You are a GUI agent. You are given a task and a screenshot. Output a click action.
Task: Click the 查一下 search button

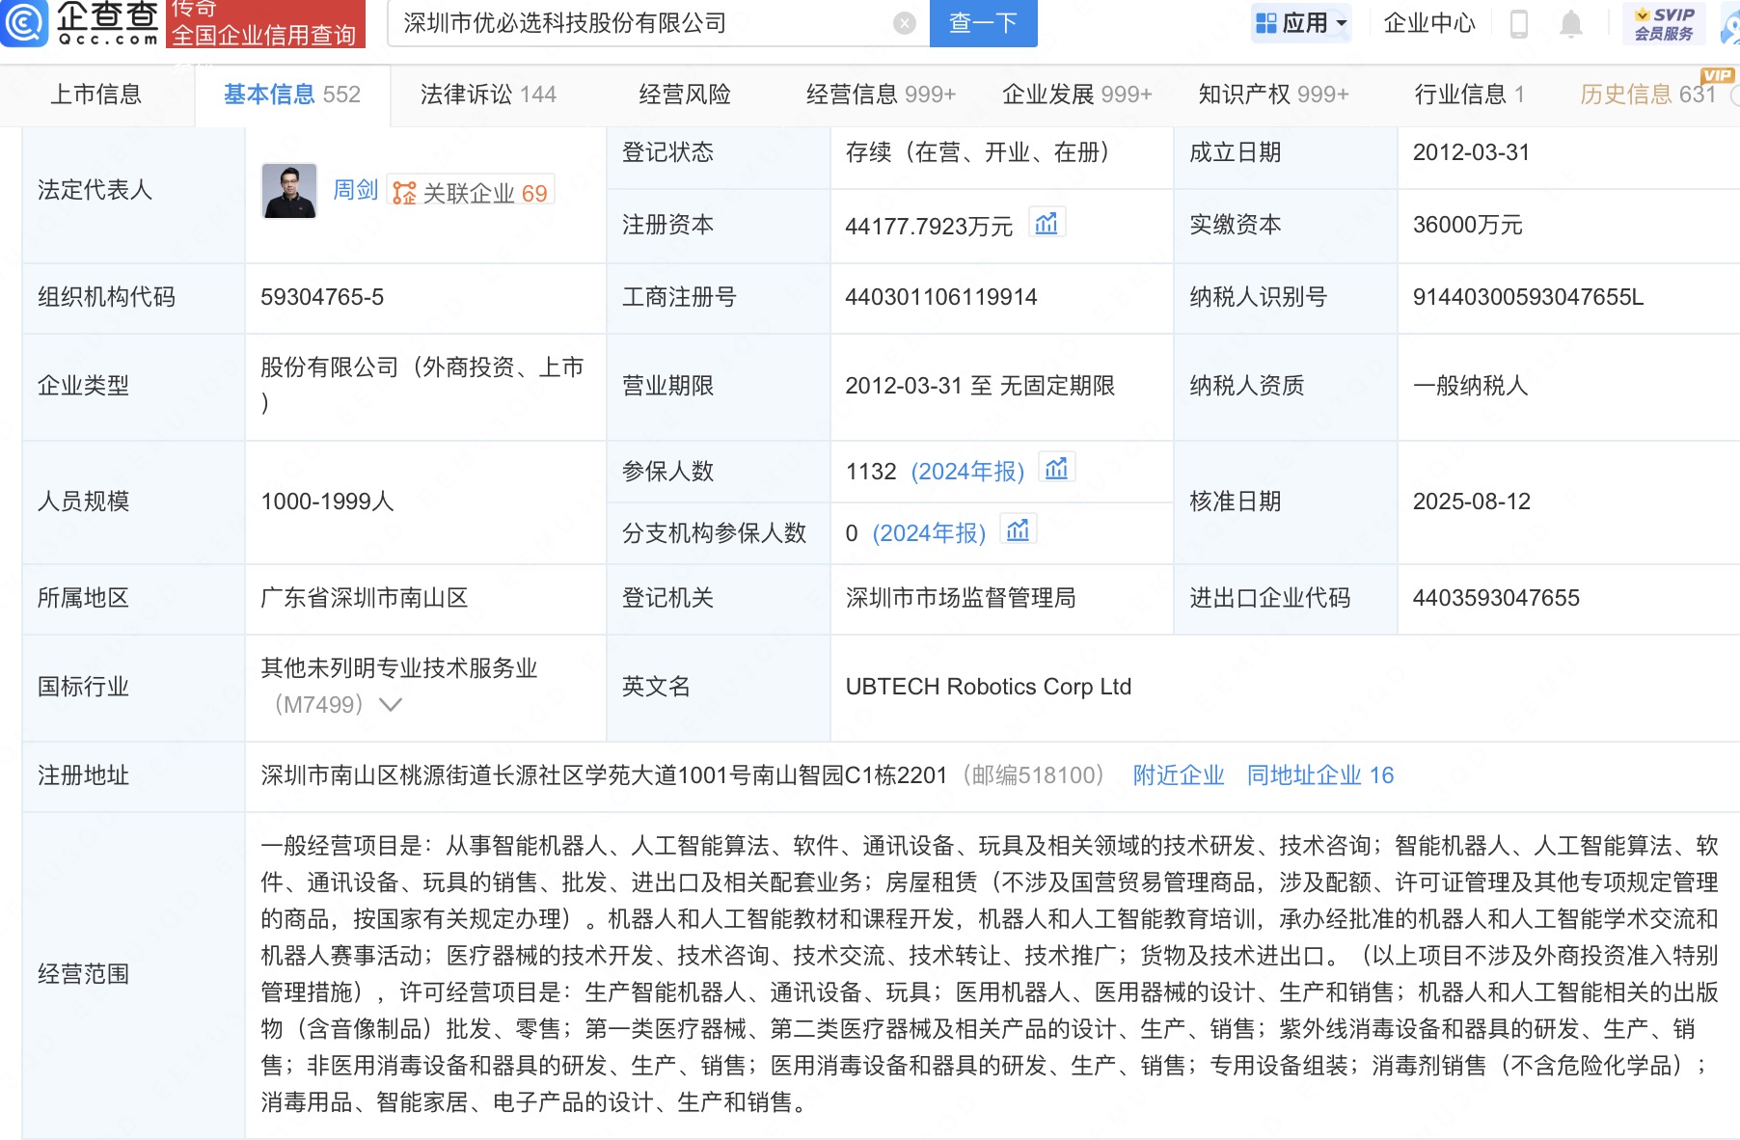point(983,23)
